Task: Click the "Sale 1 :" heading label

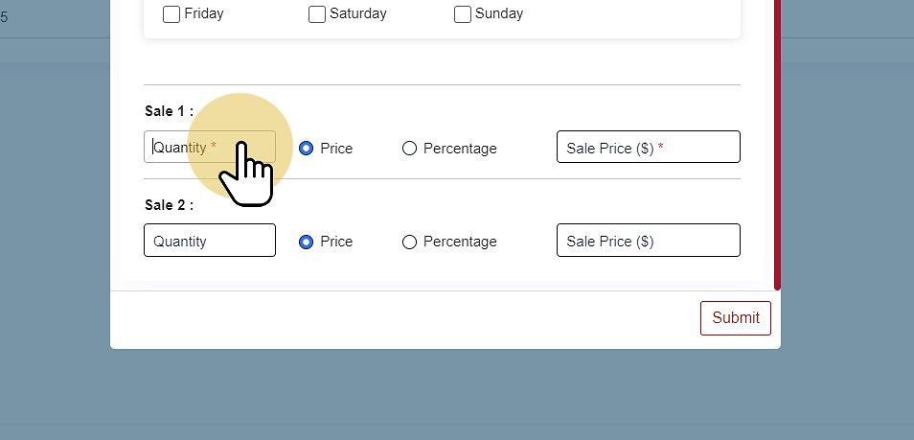Action: click(x=169, y=111)
